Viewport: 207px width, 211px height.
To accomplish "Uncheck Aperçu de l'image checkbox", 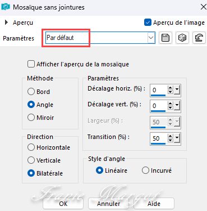I will point(148,23).
